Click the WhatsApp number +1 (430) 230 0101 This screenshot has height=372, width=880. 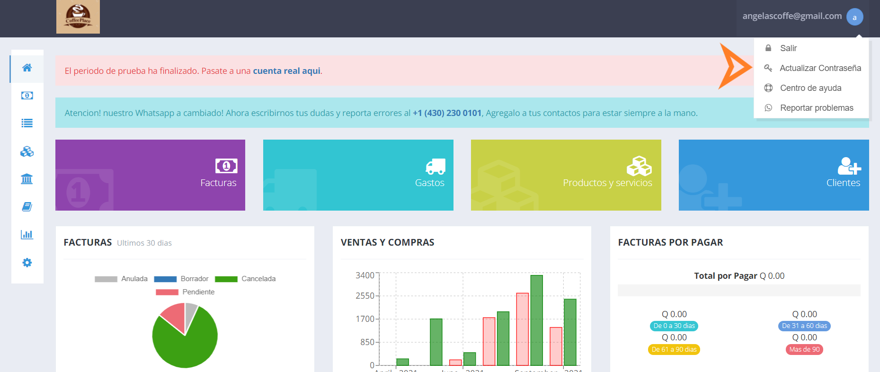click(447, 113)
